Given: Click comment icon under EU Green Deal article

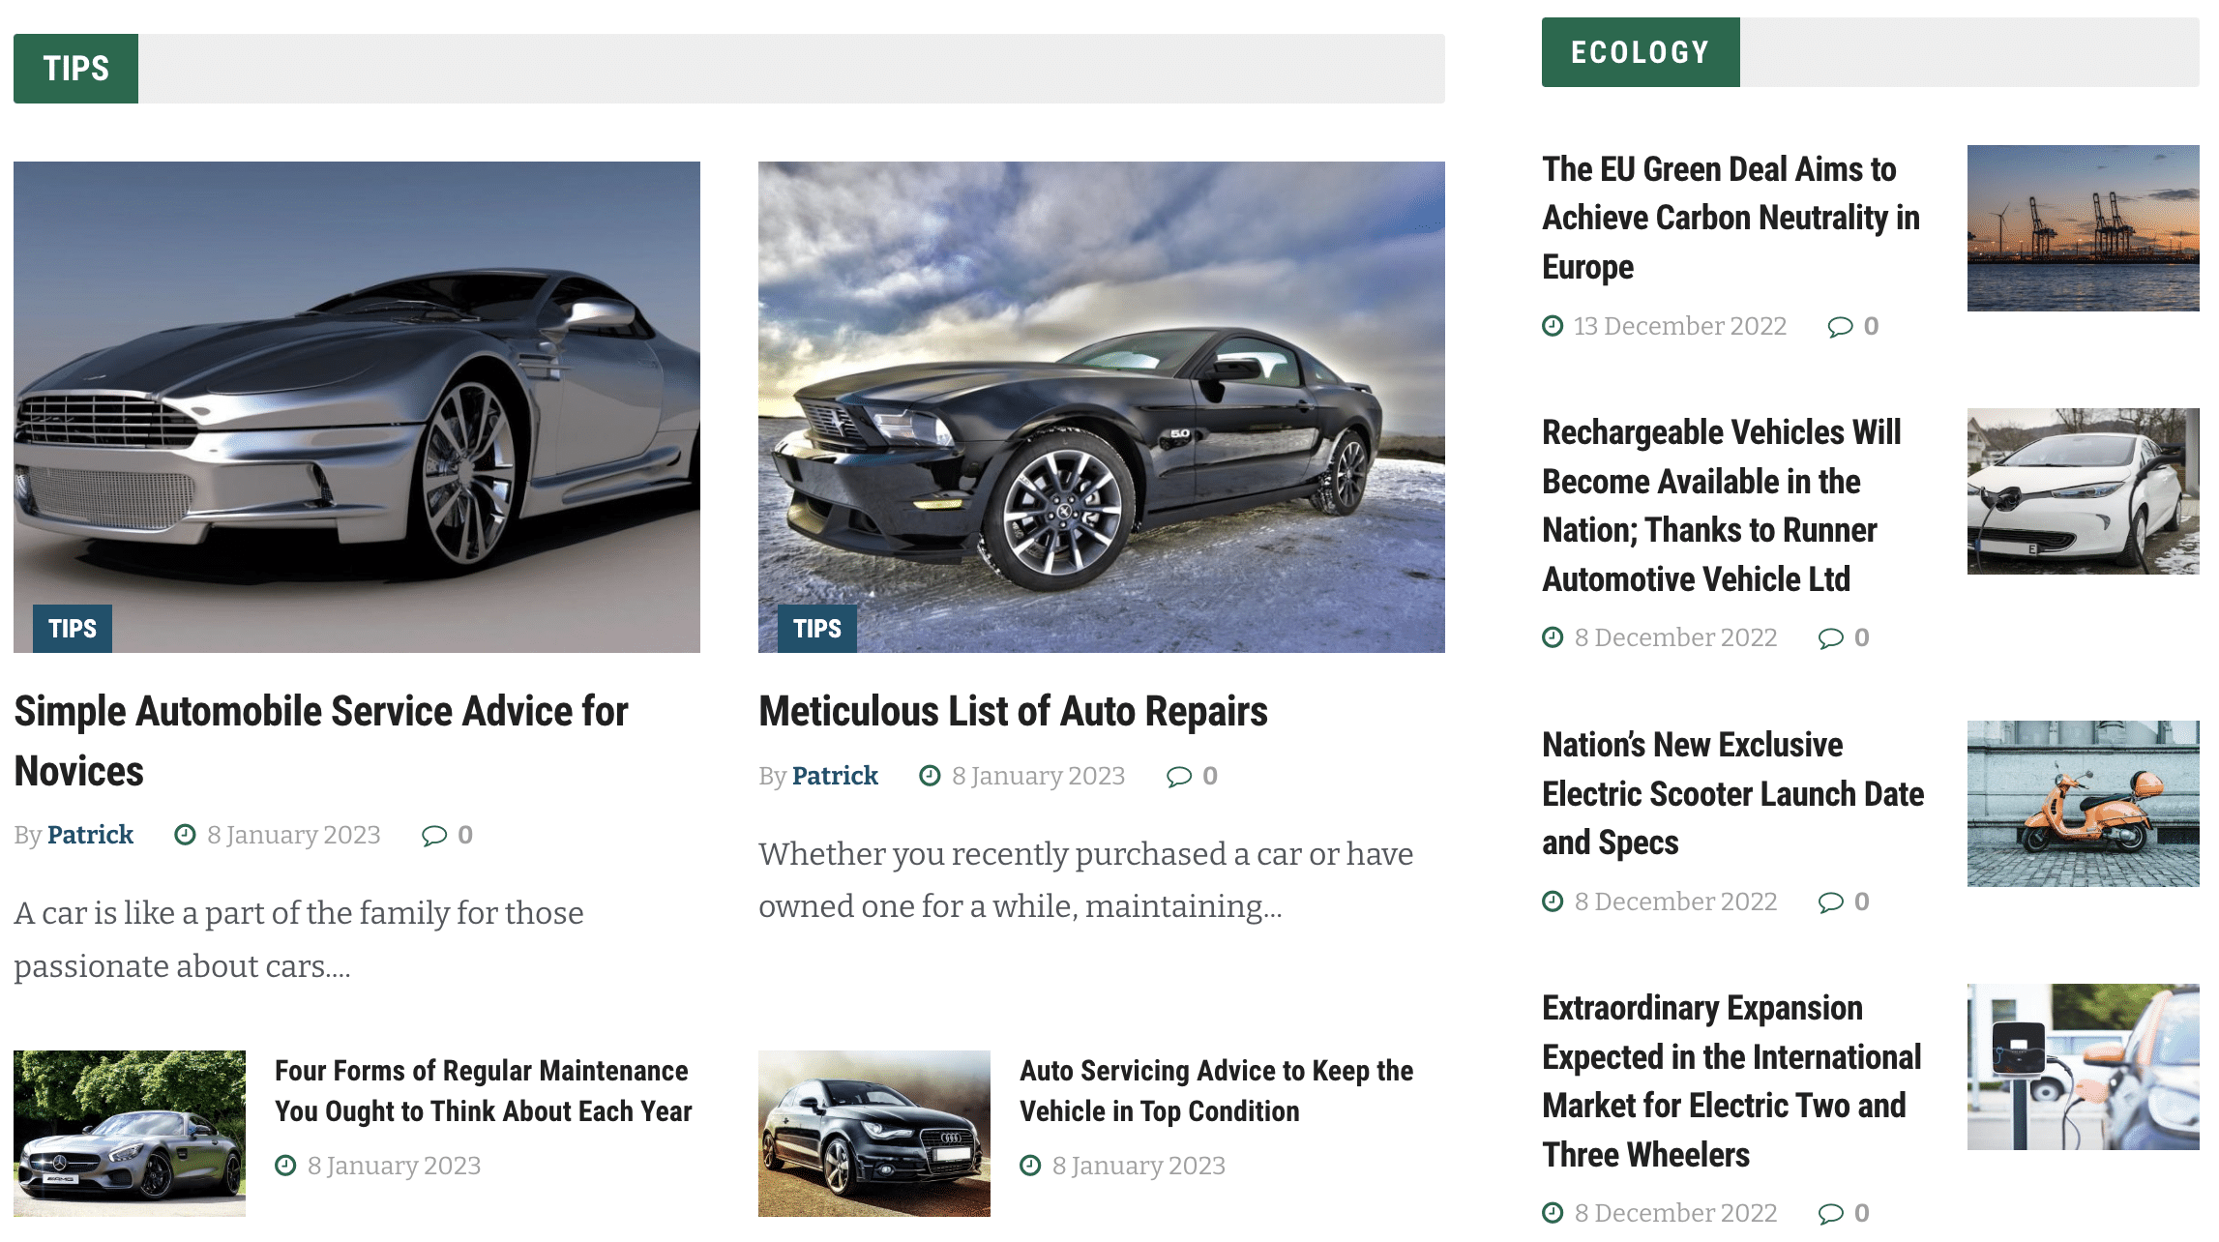Looking at the screenshot, I should (x=1840, y=327).
